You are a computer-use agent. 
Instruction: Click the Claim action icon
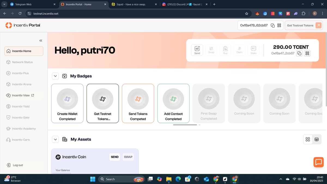pyautogui.click(x=239, y=50)
